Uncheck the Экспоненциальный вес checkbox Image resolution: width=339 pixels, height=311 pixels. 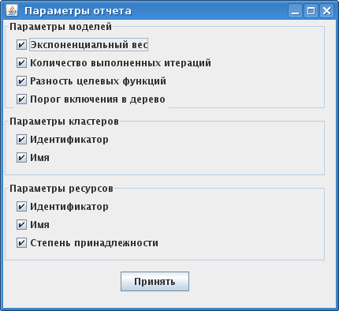click(21, 45)
